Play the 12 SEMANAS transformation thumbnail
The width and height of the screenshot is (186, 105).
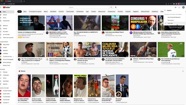[87, 50]
